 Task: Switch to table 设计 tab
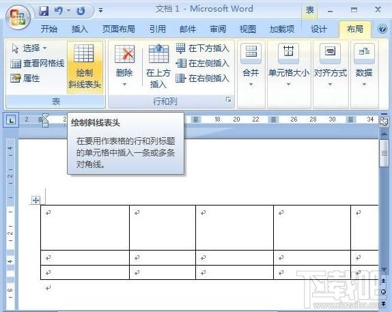pyautogui.click(x=319, y=29)
